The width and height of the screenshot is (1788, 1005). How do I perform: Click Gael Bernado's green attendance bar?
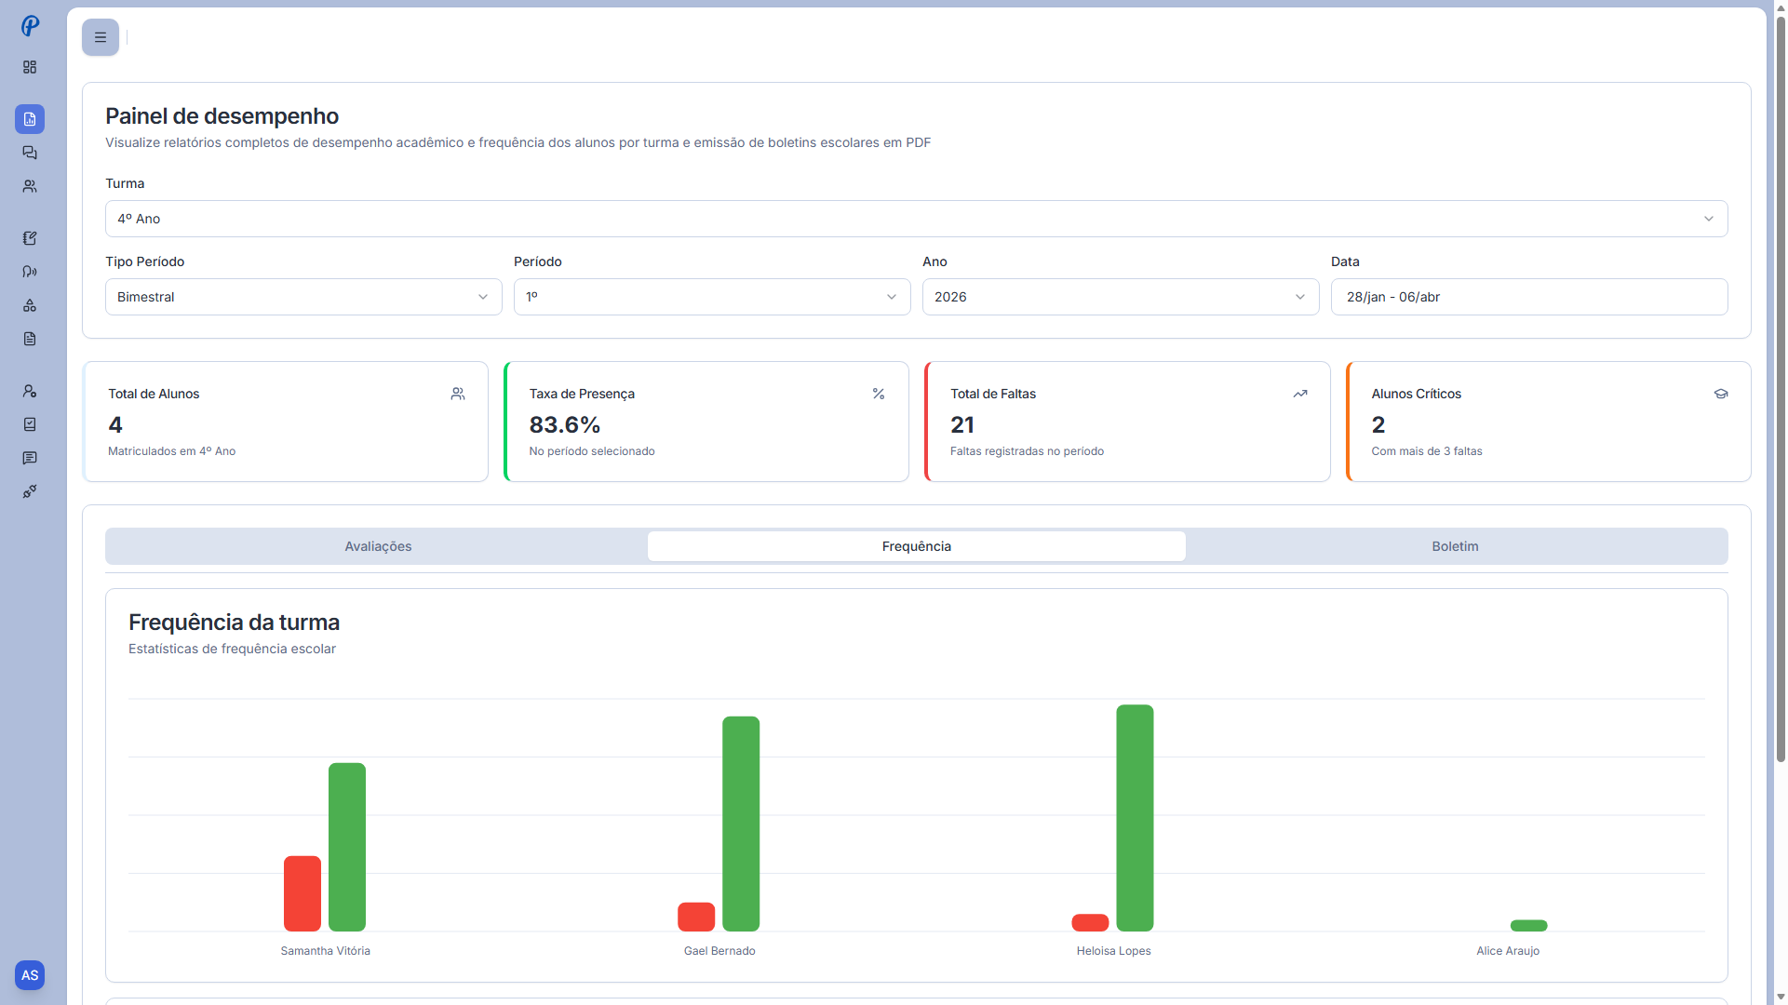[x=741, y=824]
